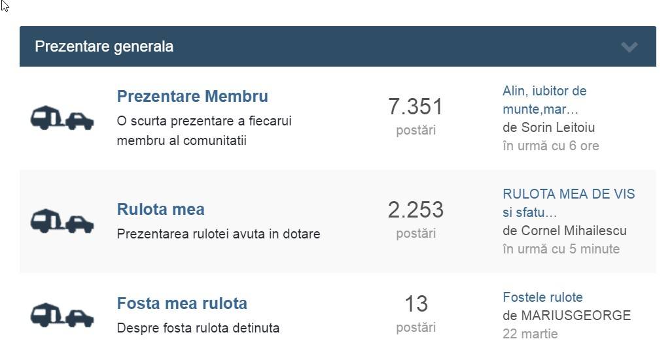Click the 13 postări count
The image size is (672, 356).
click(x=416, y=304)
